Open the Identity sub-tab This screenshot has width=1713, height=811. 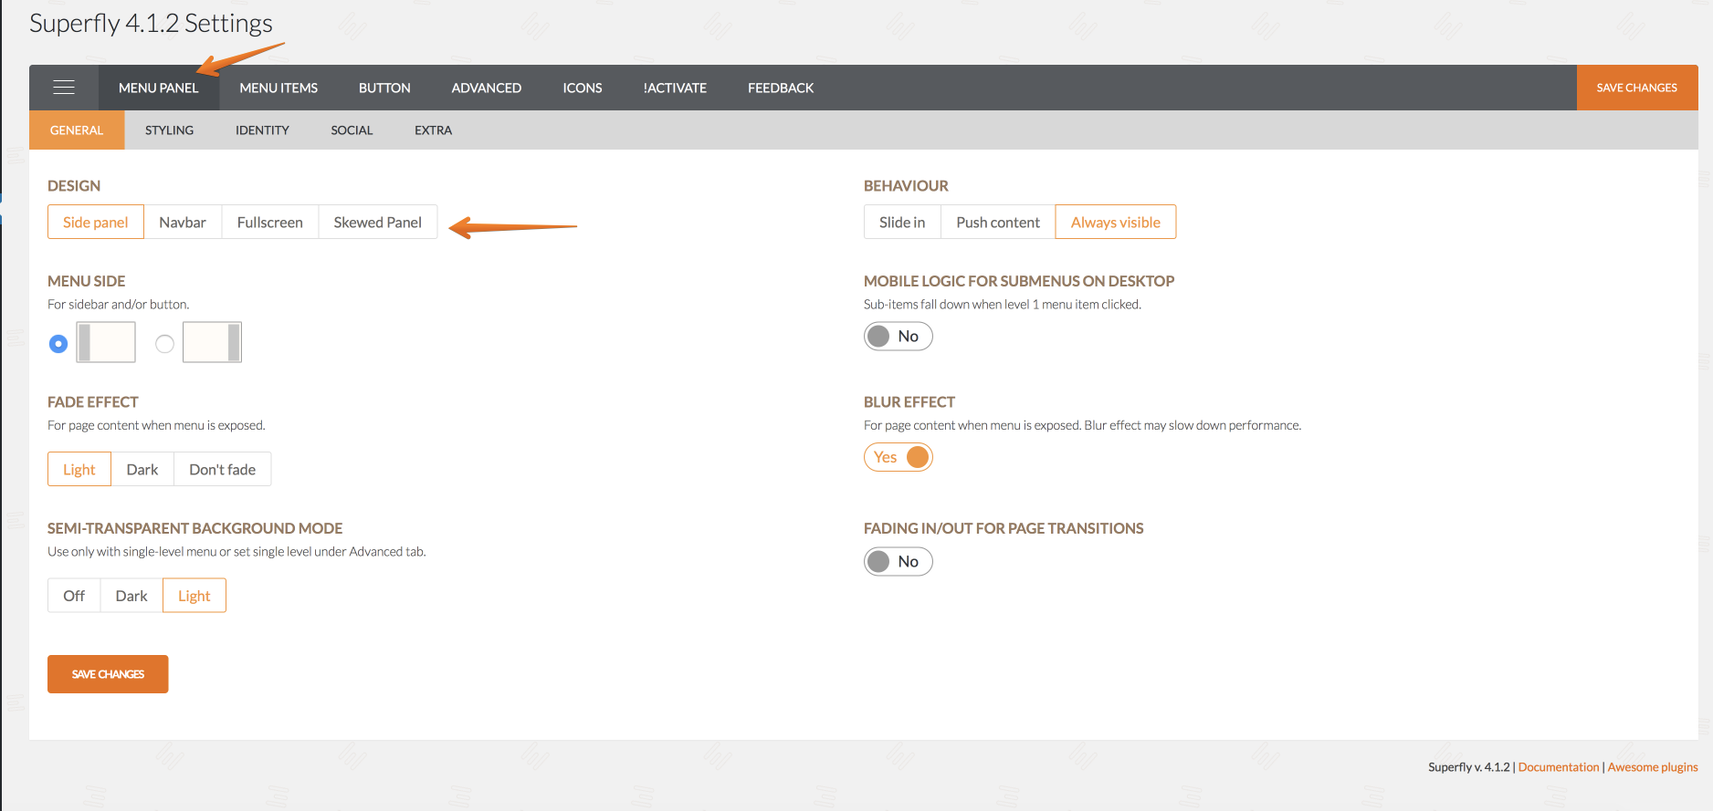coord(262,130)
